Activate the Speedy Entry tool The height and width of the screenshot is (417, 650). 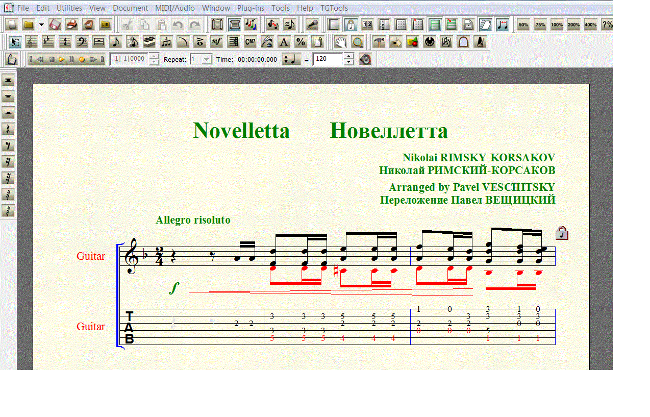(132, 41)
